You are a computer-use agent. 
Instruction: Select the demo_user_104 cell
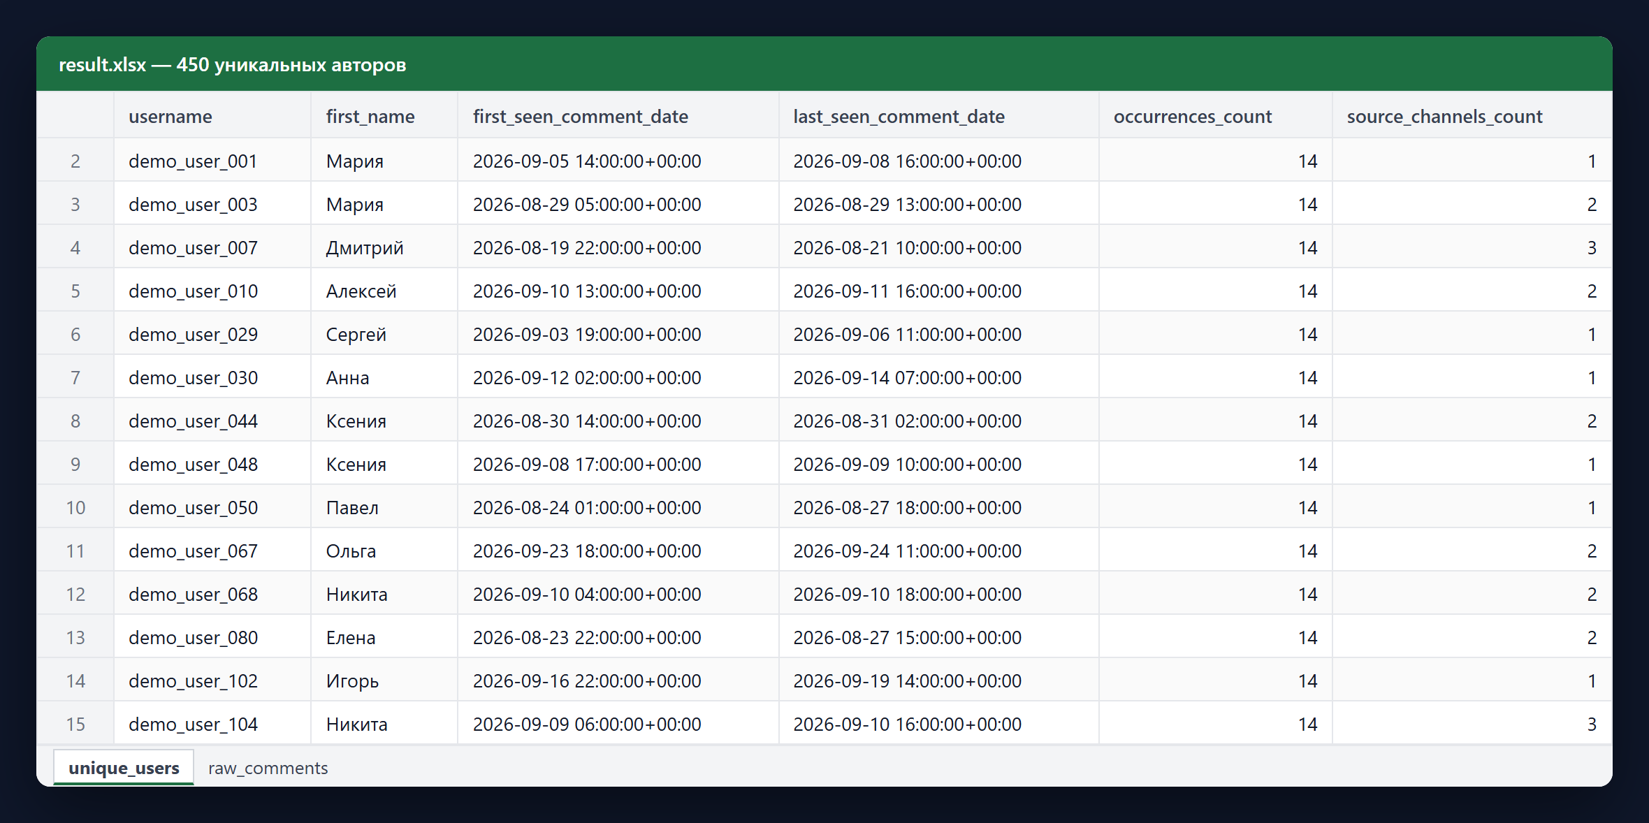212,724
